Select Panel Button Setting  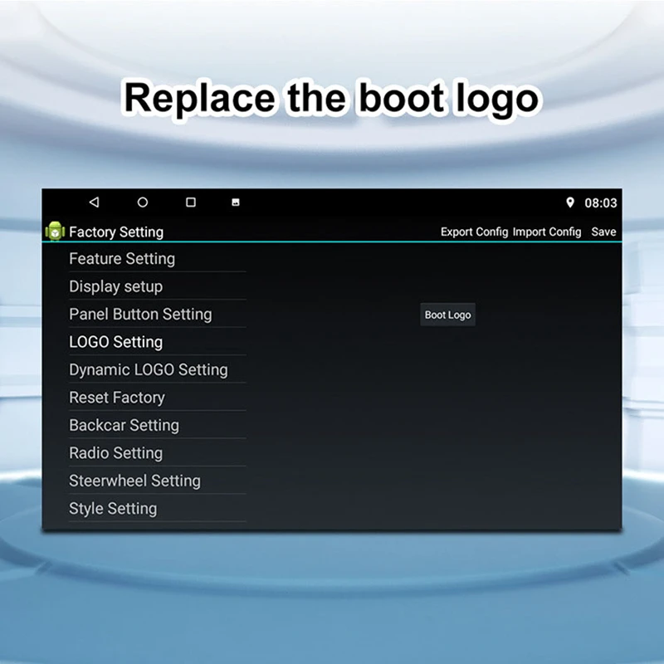[x=157, y=315]
